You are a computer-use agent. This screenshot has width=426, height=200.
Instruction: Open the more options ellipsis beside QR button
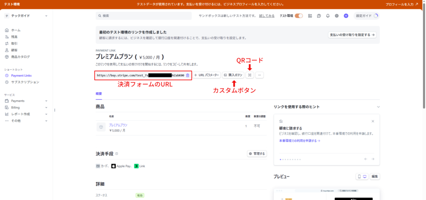[260, 75]
